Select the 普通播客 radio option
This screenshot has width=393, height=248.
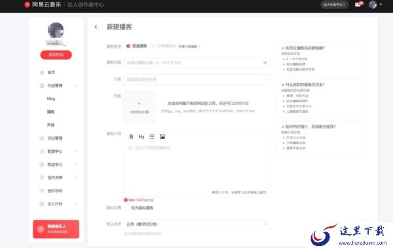pos(128,46)
